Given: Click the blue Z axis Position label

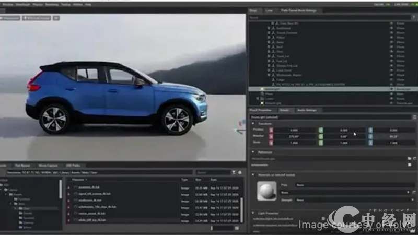Looking at the screenshot, I should [x=370, y=130].
